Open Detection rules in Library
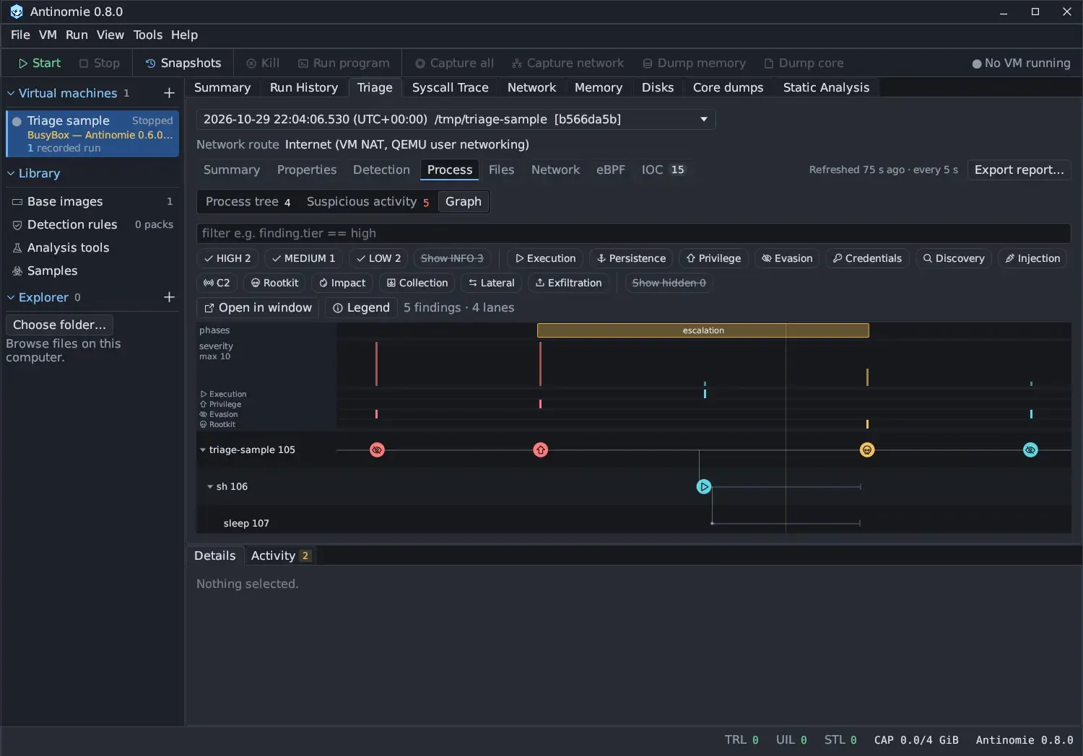Viewport: 1083px width, 756px height. [92, 224]
